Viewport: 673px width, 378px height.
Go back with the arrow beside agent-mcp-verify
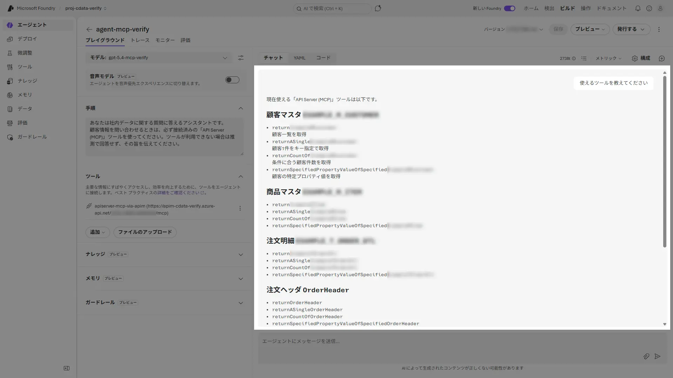[x=89, y=29]
